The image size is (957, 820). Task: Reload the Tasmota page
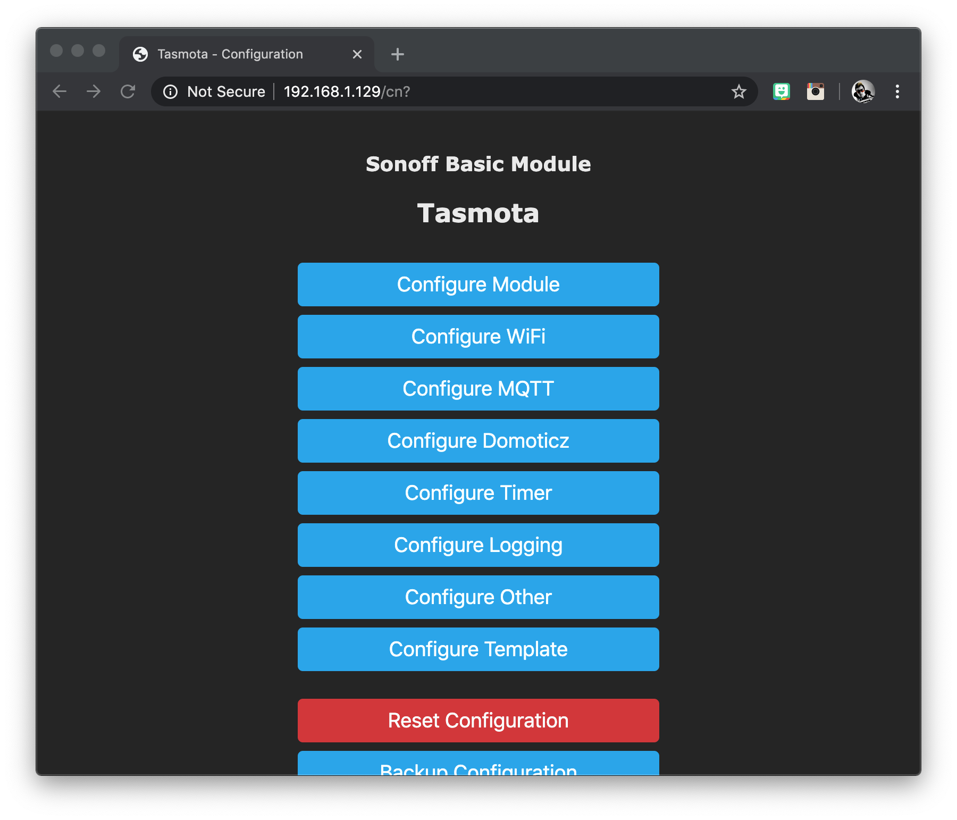(x=128, y=91)
